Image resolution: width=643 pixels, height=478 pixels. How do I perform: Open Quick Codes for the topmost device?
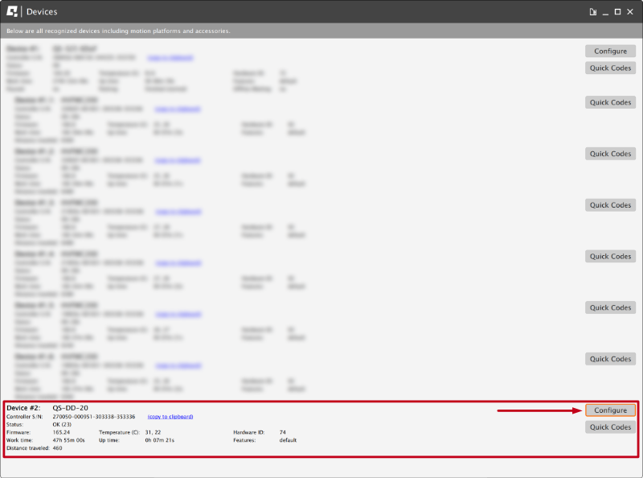609,68
